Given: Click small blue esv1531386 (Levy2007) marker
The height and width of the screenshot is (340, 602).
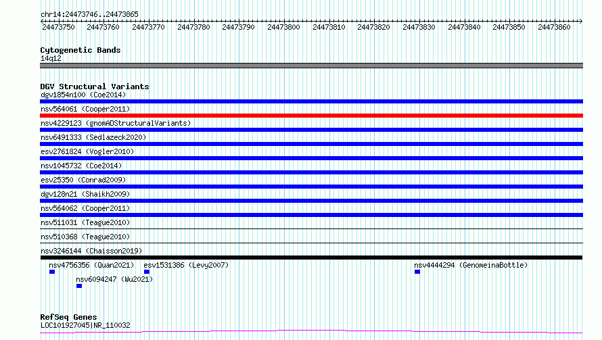Looking at the screenshot, I should tap(147, 272).
